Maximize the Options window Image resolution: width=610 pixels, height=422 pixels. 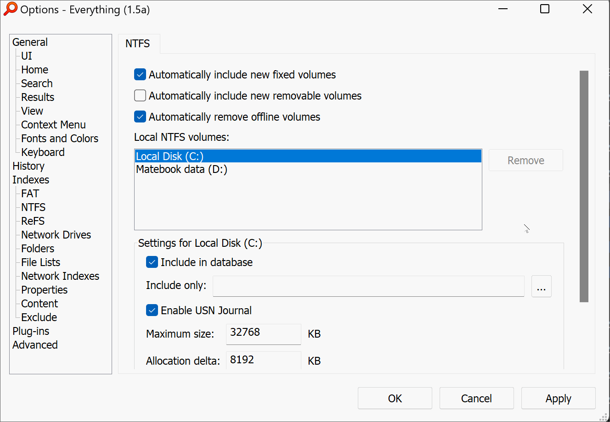pyautogui.click(x=545, y=9)
